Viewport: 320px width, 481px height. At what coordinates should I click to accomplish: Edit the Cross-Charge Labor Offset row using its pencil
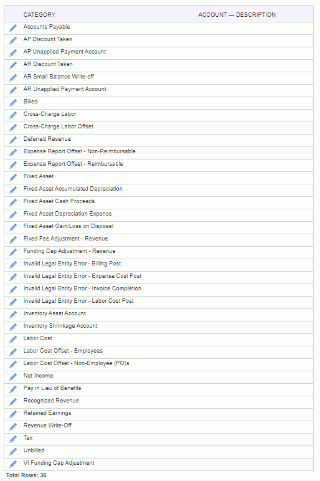pos(13,128)
